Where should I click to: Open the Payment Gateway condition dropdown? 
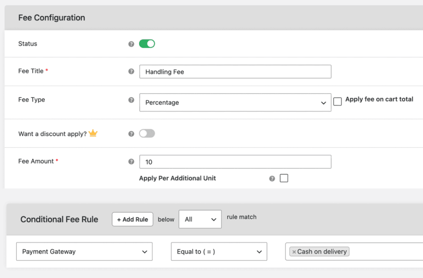(84, 252)
